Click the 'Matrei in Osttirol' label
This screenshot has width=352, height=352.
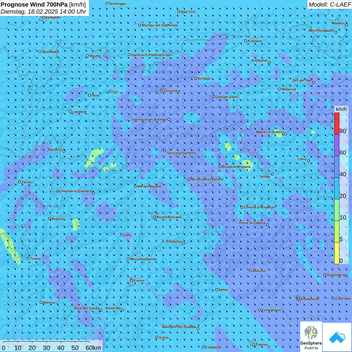point(270,132)
